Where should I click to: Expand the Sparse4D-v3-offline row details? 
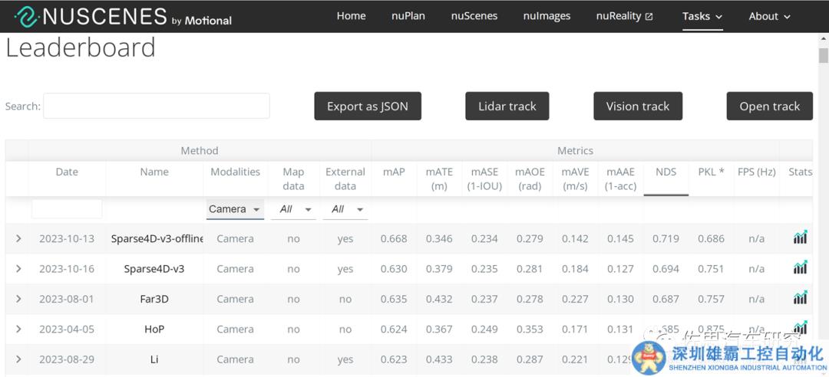pyautogui.click(x=18, y=238)
